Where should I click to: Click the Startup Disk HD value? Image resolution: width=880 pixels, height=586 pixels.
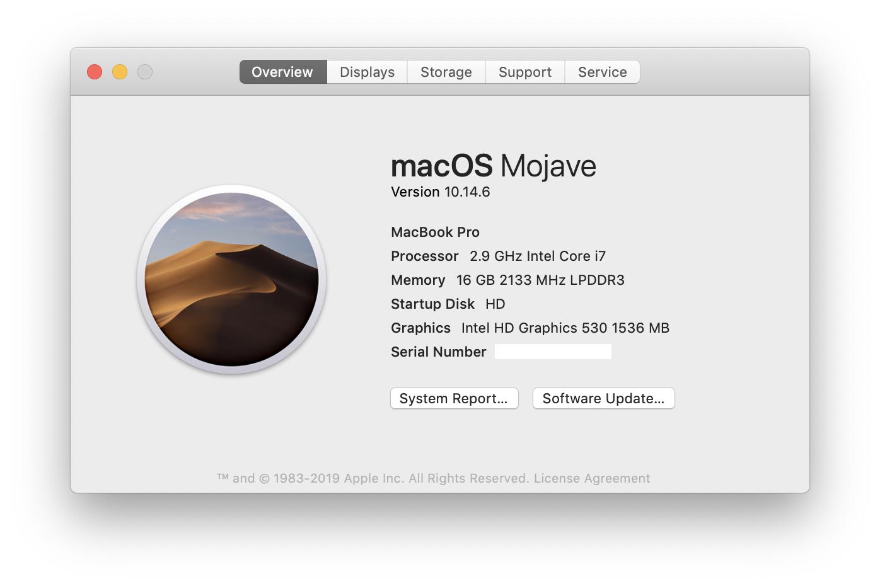(495, 304)
